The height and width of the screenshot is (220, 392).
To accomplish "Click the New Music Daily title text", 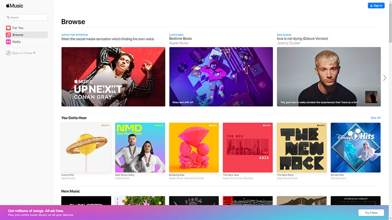I will pos(125,175).
